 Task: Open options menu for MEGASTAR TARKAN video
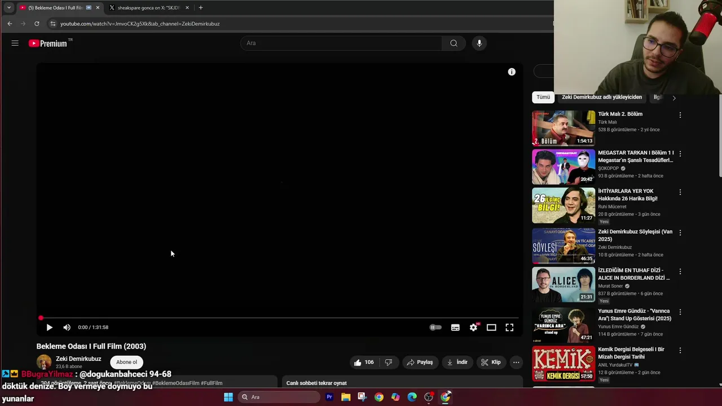(680, 153)
